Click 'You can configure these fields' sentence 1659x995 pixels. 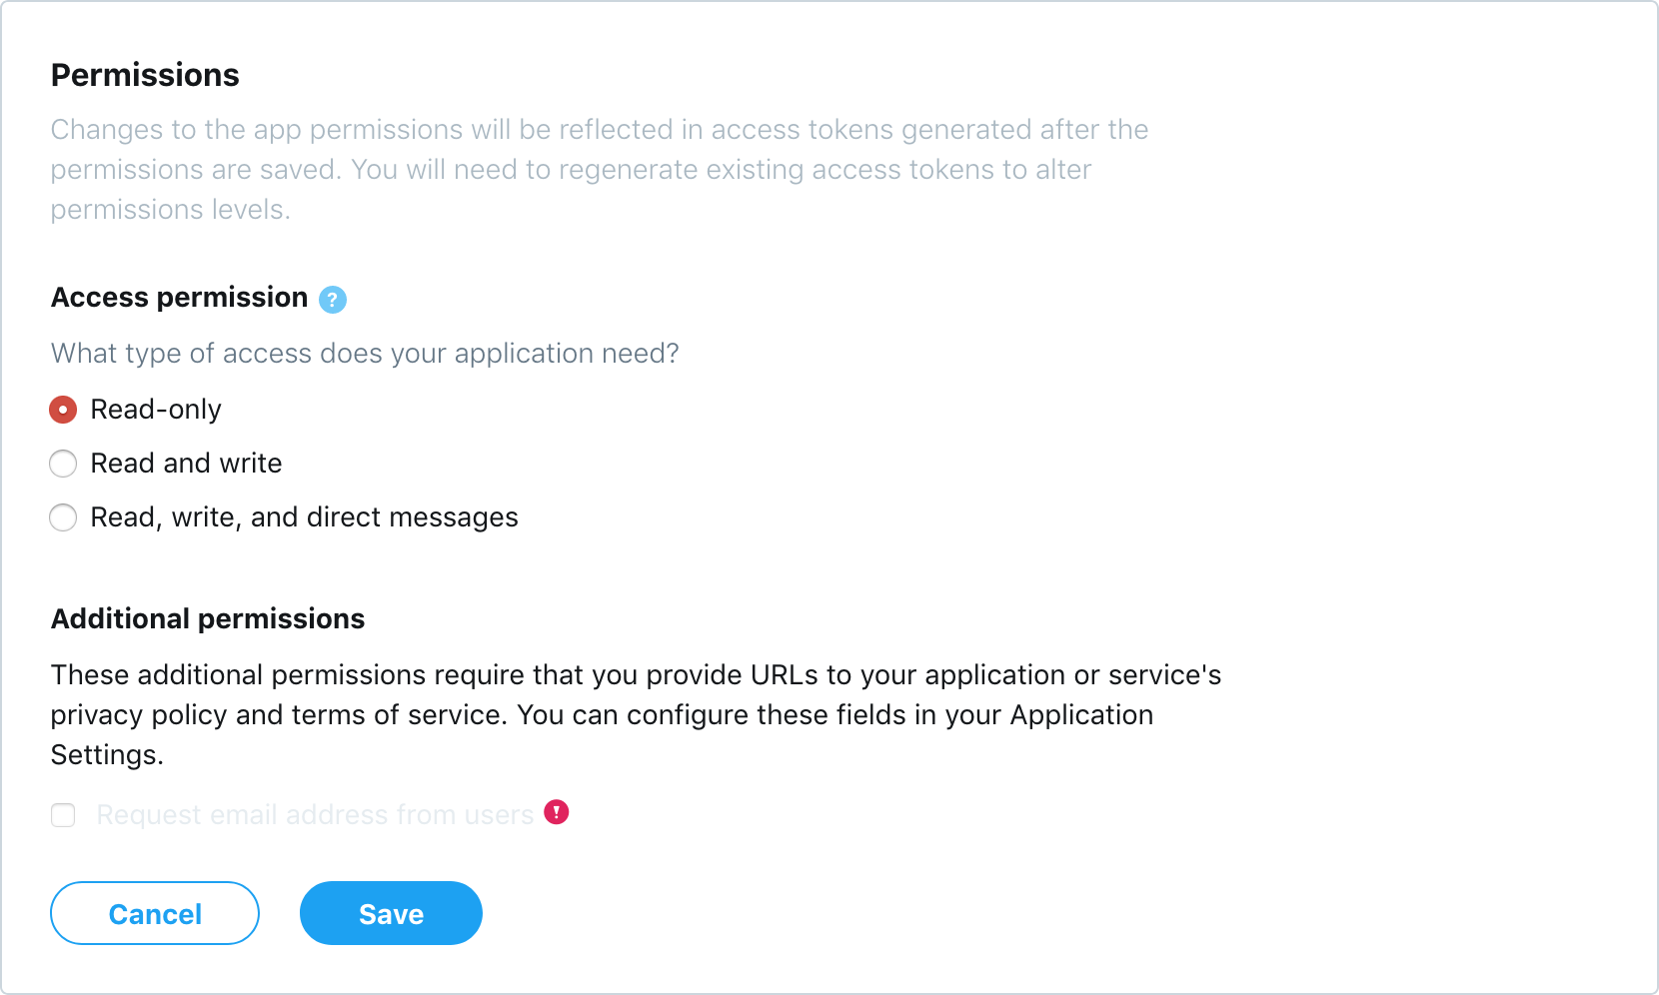click(602, 734)
